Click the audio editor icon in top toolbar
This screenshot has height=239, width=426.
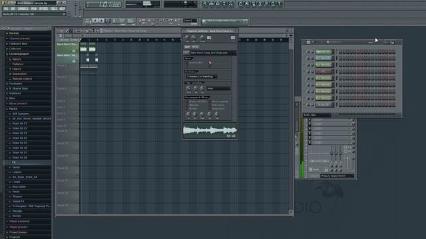260,4
